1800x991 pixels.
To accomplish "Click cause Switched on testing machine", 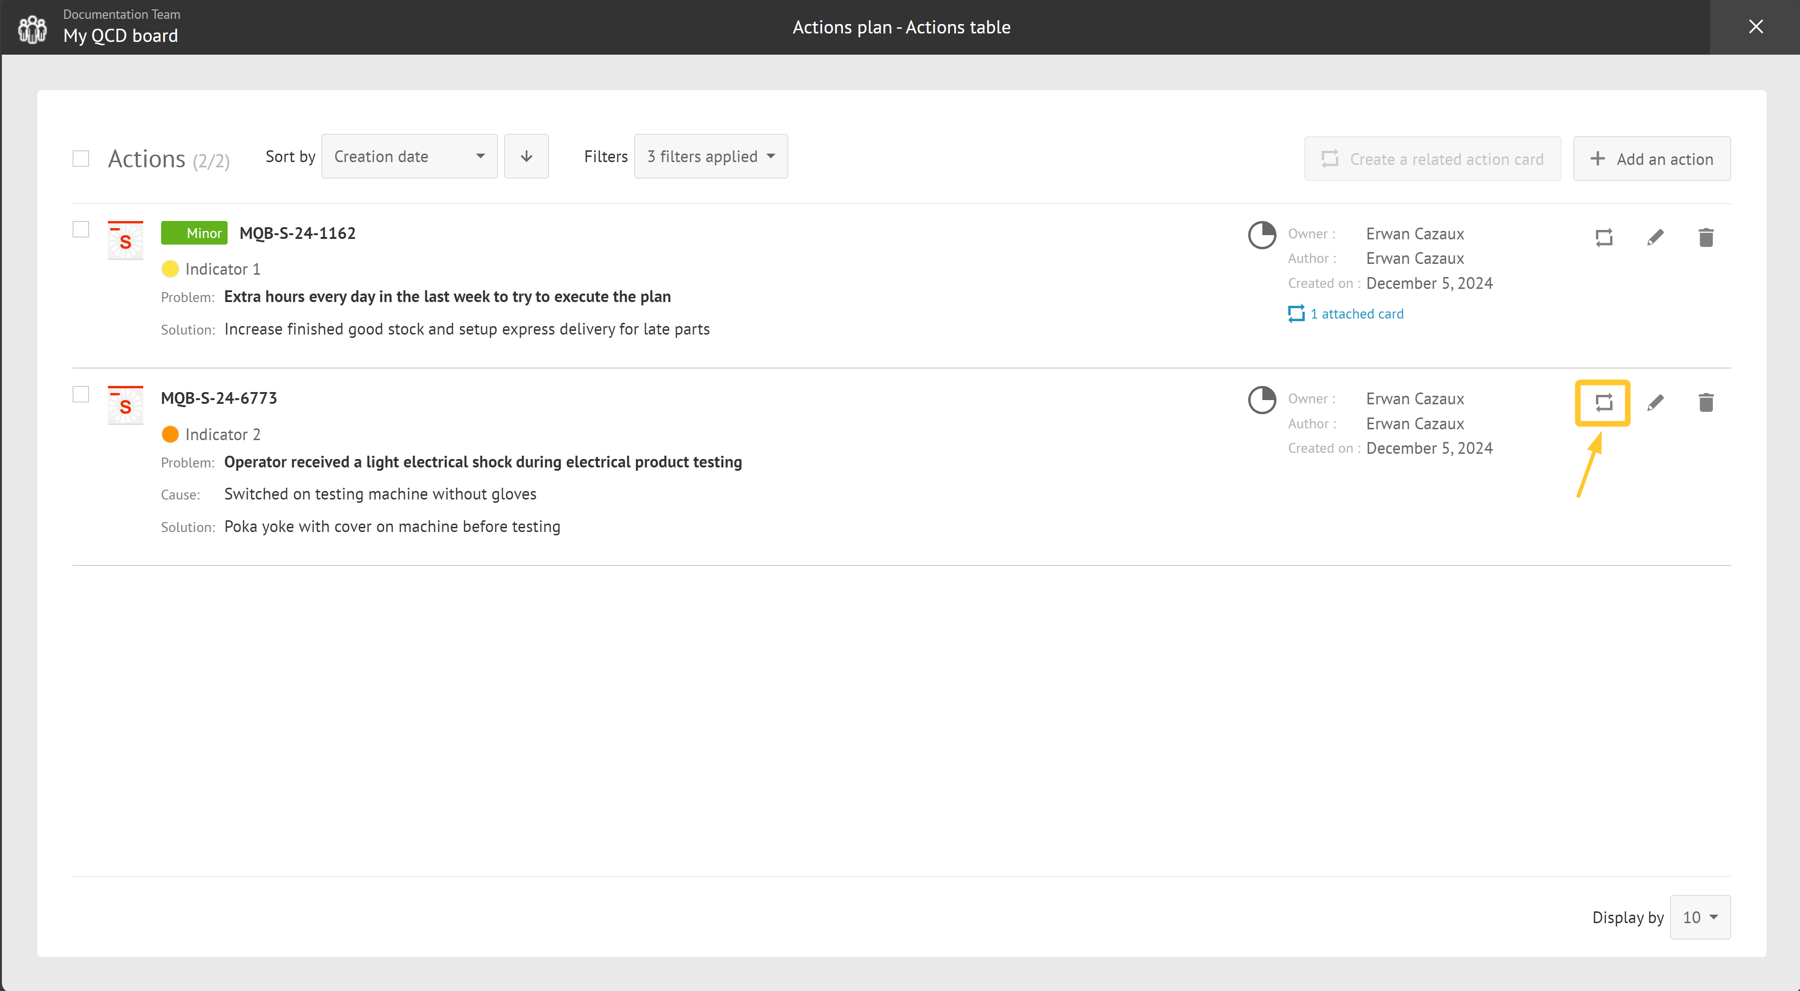I will pyautogui.click(x=380, y=494).
